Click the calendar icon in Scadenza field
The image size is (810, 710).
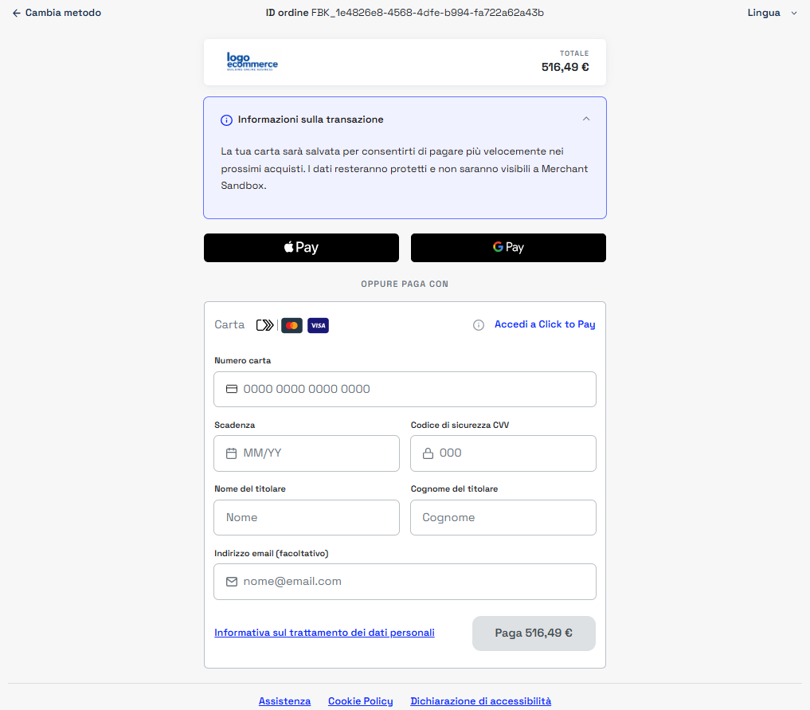pos(232,453)
